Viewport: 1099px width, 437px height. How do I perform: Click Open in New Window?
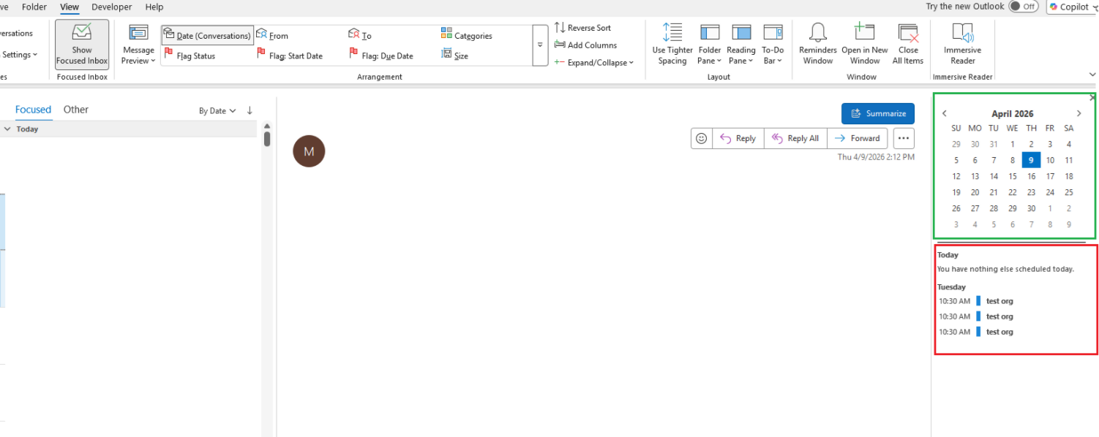(x=865, y=45)
